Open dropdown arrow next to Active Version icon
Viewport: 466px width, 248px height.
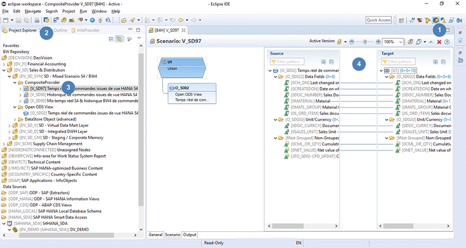pos(345,42)
